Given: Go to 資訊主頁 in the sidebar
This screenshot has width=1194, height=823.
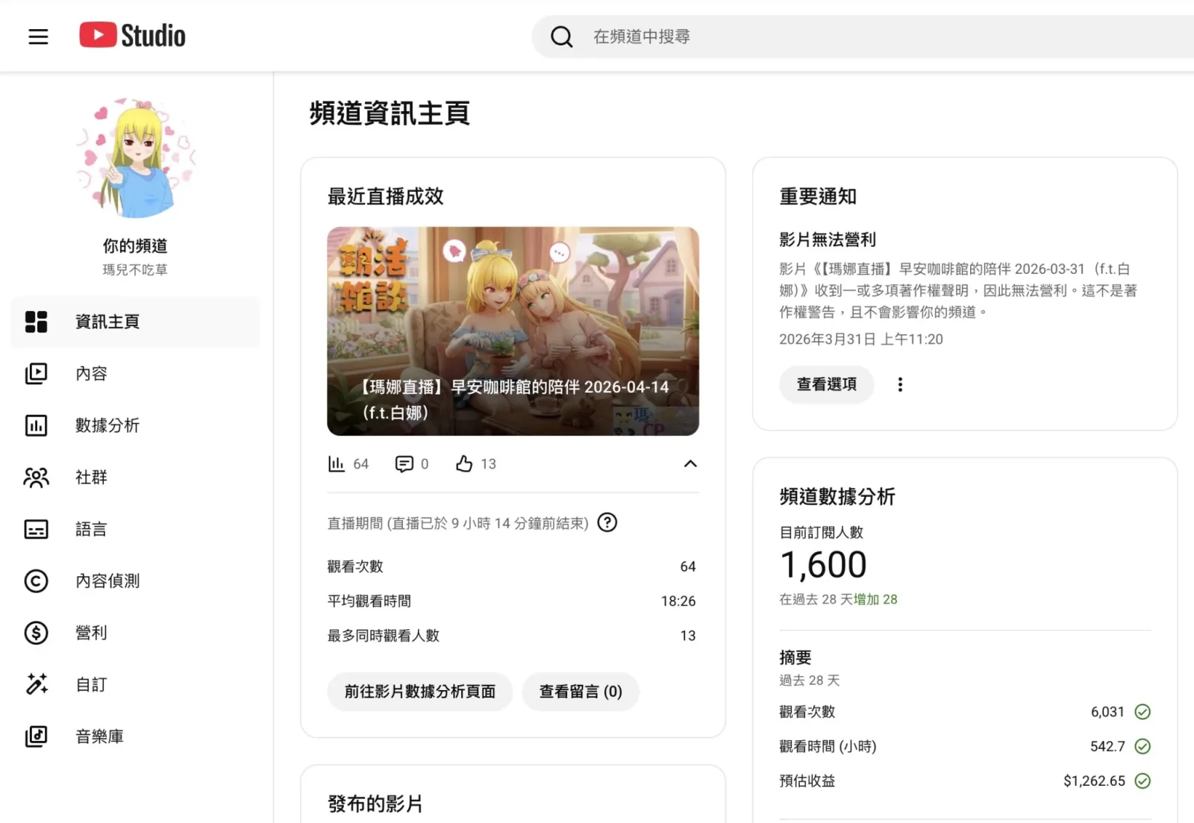Looking at the screenshot, I should [x=136, y=322].
